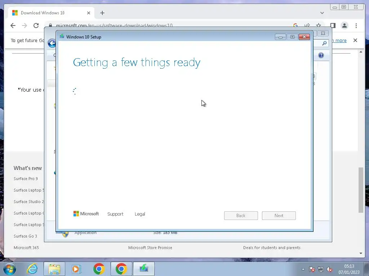Open File Explorer from taskbar
Image resolution: width=369 pixels, height=276 pixels.
point(54,269)
